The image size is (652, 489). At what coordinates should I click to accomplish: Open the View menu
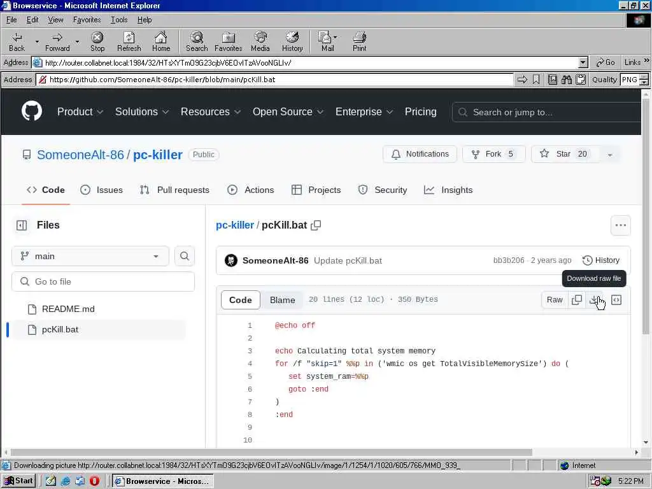pyautogui.click(x=55, y=20)
